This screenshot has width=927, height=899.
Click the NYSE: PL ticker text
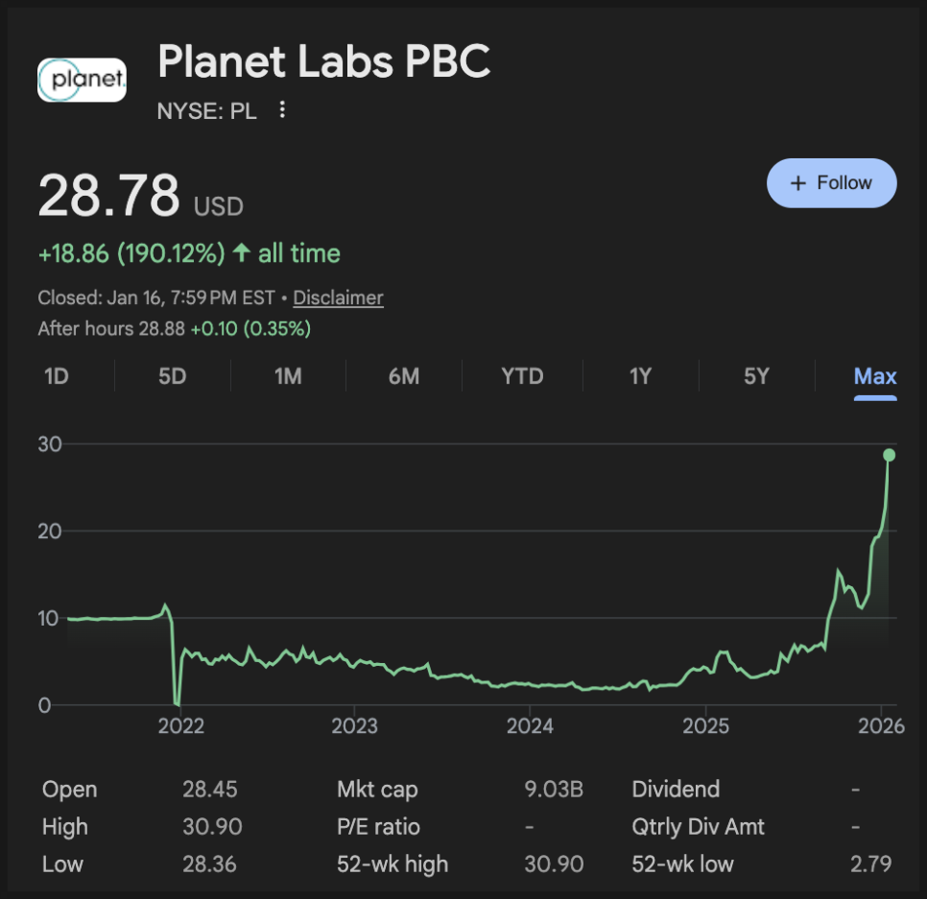click(206, 111)
